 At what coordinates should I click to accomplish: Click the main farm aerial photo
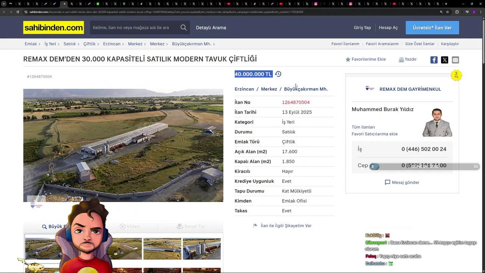click(x=123, y=145)
